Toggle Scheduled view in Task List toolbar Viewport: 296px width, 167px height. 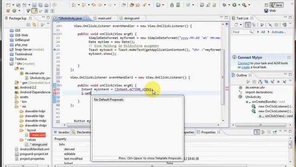coord(254,25)
